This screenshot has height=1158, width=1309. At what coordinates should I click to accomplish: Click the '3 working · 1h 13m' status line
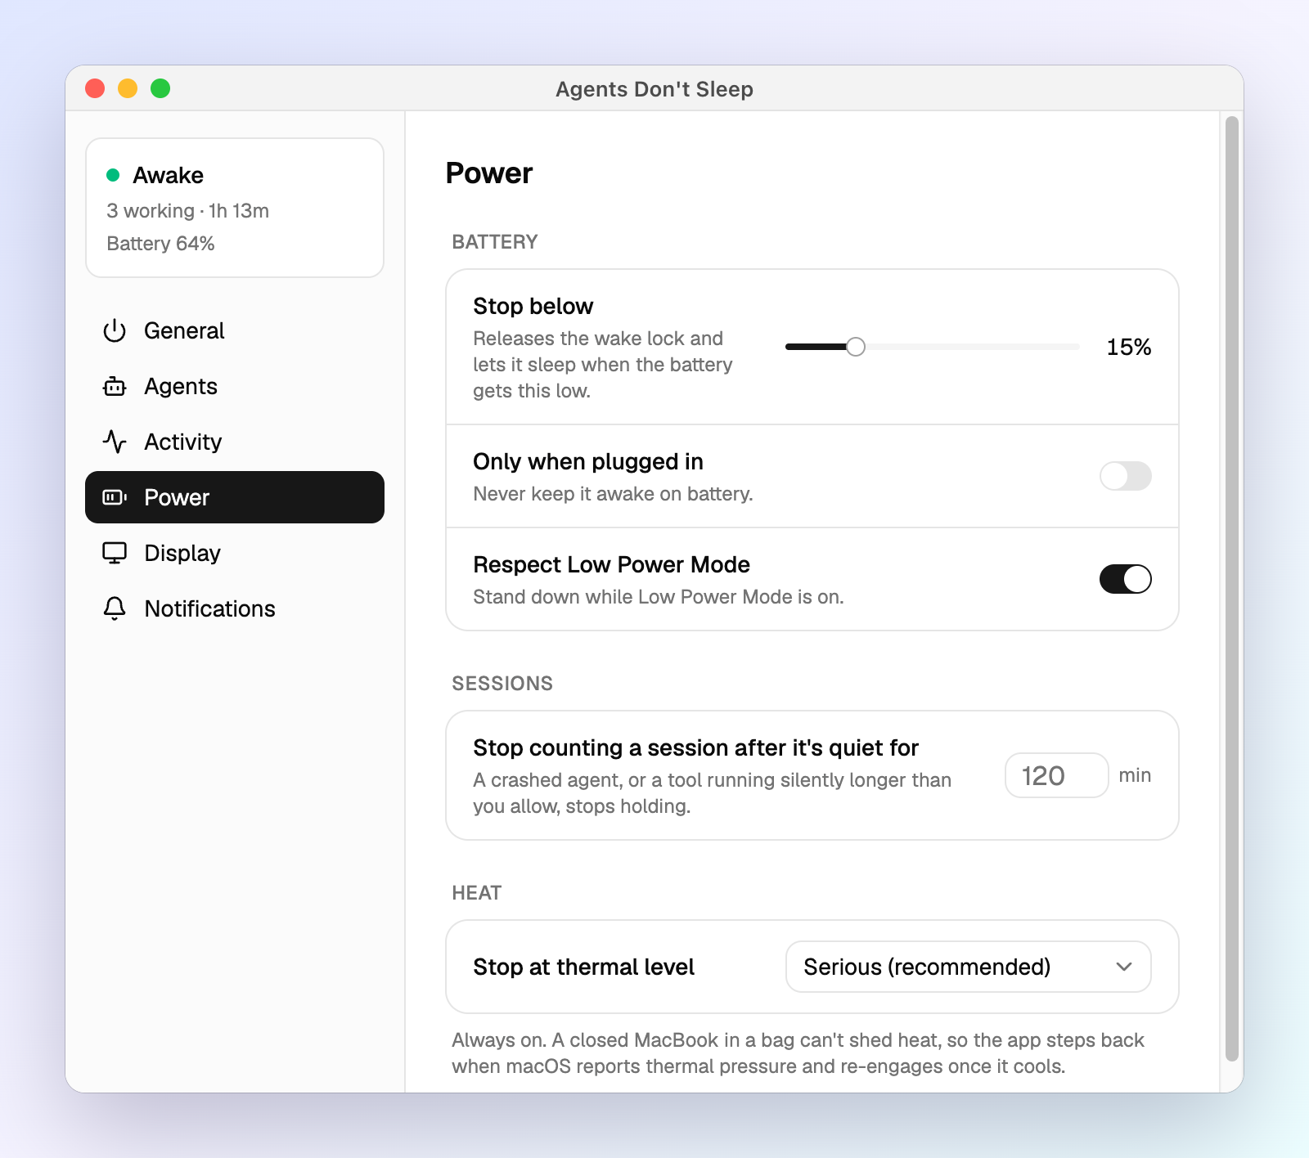point(188,211)
